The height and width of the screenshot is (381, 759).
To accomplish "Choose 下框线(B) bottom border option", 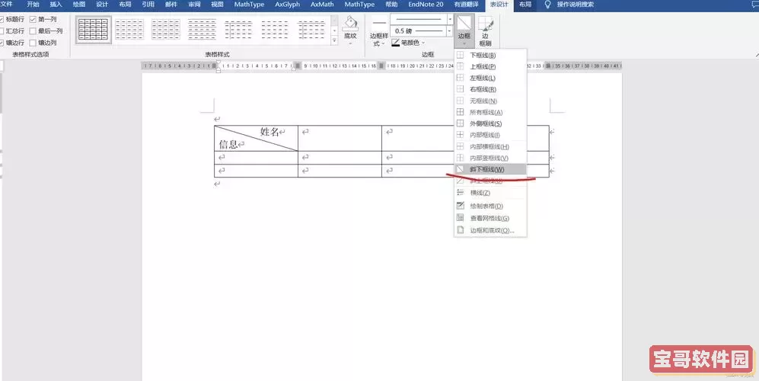I will tap(490, 56).
